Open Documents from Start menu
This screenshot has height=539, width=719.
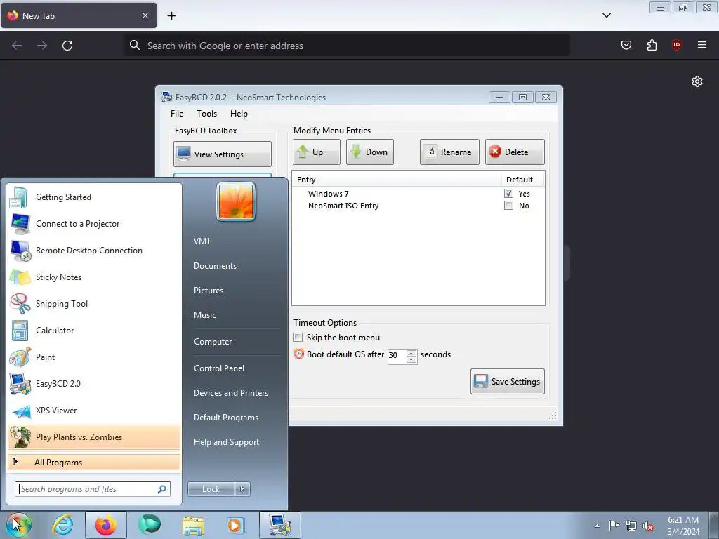click(x=215, y=266)
